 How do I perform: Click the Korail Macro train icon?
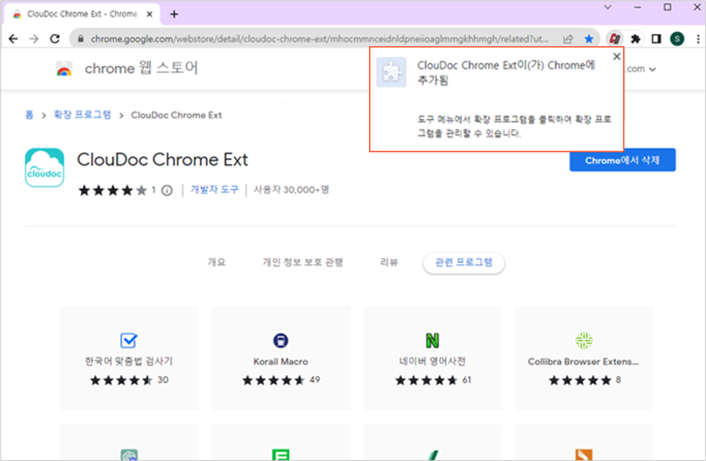[x=281, y=340]
